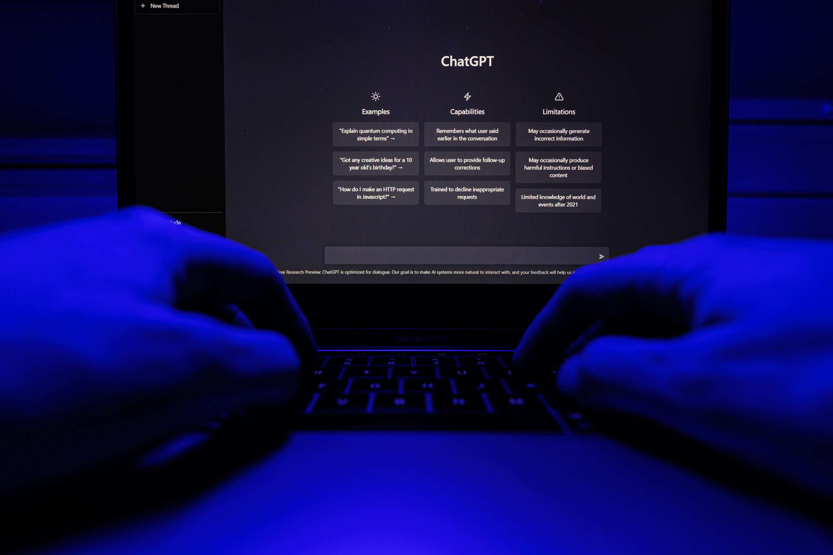Click 'Allows user to provide follow-up corrections' card
The width and height of the screenshot is (833, 555).
pos(467,164)
